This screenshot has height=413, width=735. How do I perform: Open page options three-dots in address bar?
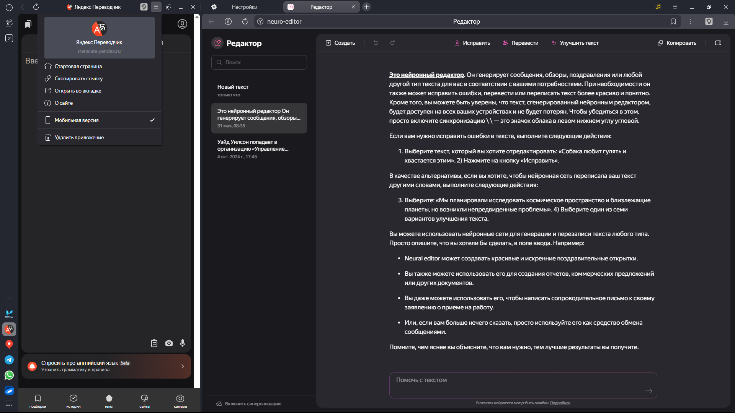pyautogui.click(x=690, y=21)
